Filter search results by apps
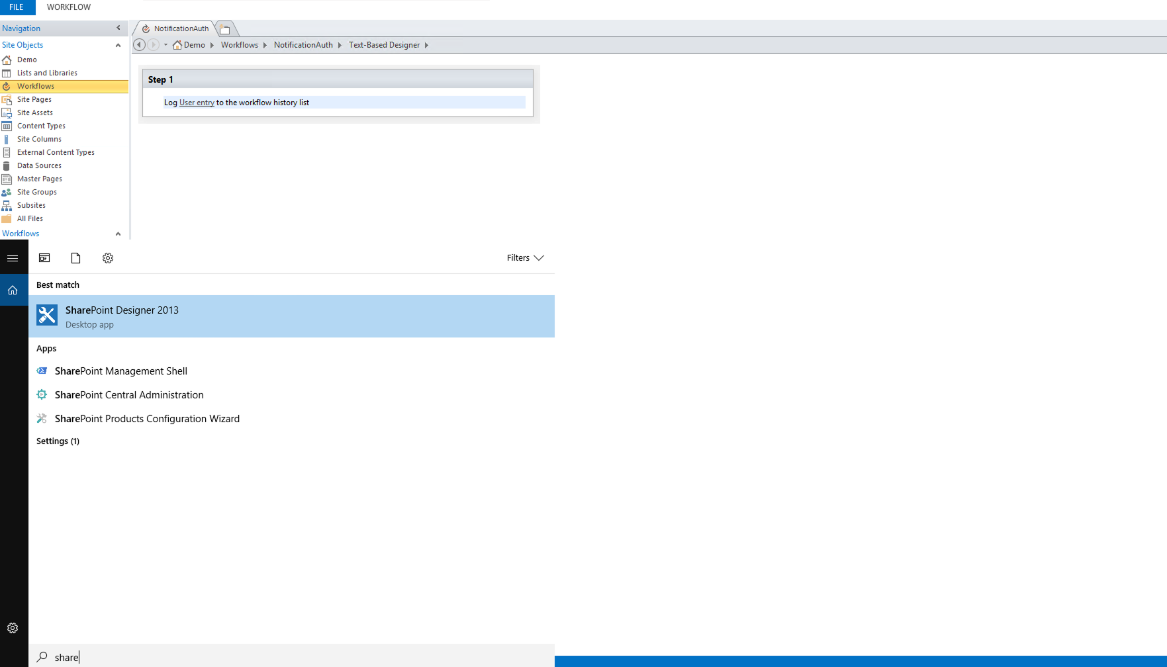1167x667 pixels. tap(44, 258)
